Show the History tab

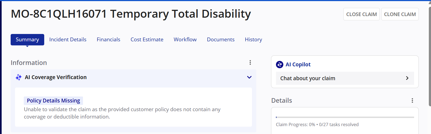(253, 40)
